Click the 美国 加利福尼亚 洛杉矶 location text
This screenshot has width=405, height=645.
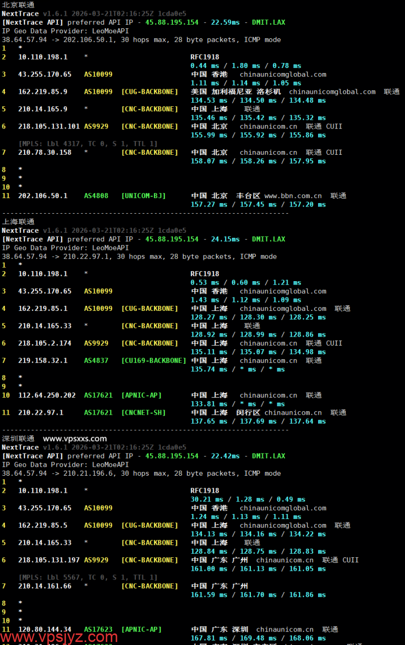(236, 92)
